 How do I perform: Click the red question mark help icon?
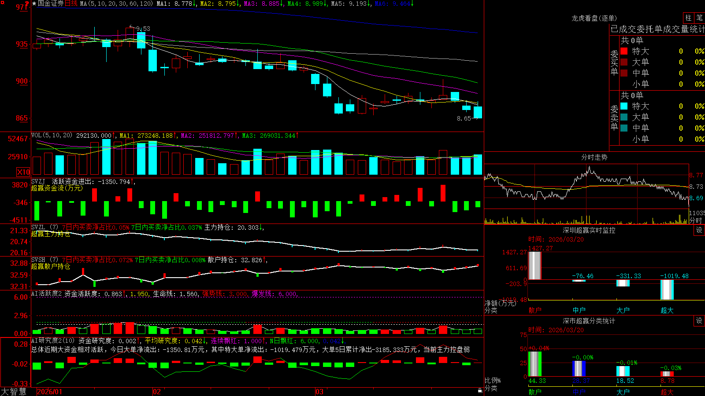tap(27, 4)
